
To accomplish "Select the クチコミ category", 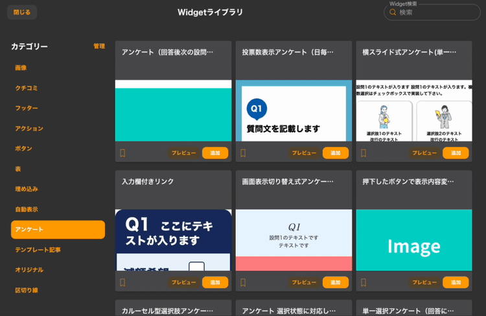I will (x=27, y=88).
